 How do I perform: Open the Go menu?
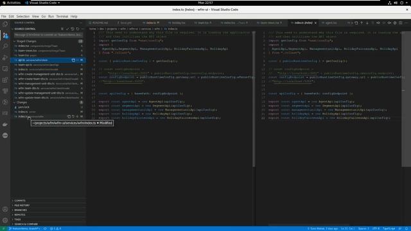[x=44, y=16]
